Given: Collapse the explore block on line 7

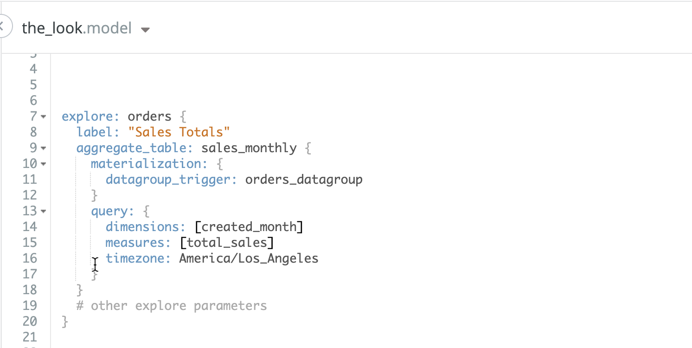Looking at the screenshot, I should (x=43, y=116).
